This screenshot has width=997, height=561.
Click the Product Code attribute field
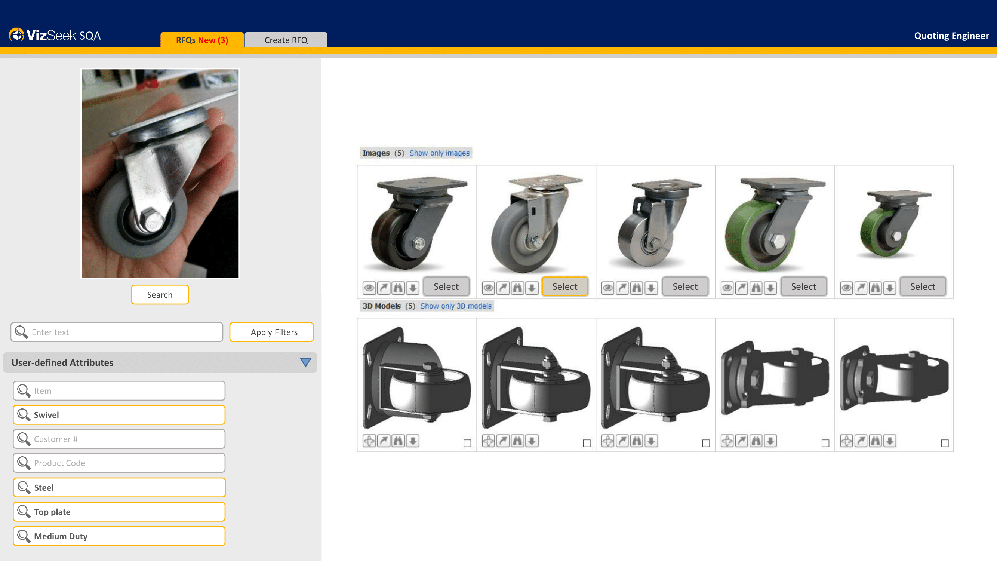pyautogui.click(x=119, y=463)
